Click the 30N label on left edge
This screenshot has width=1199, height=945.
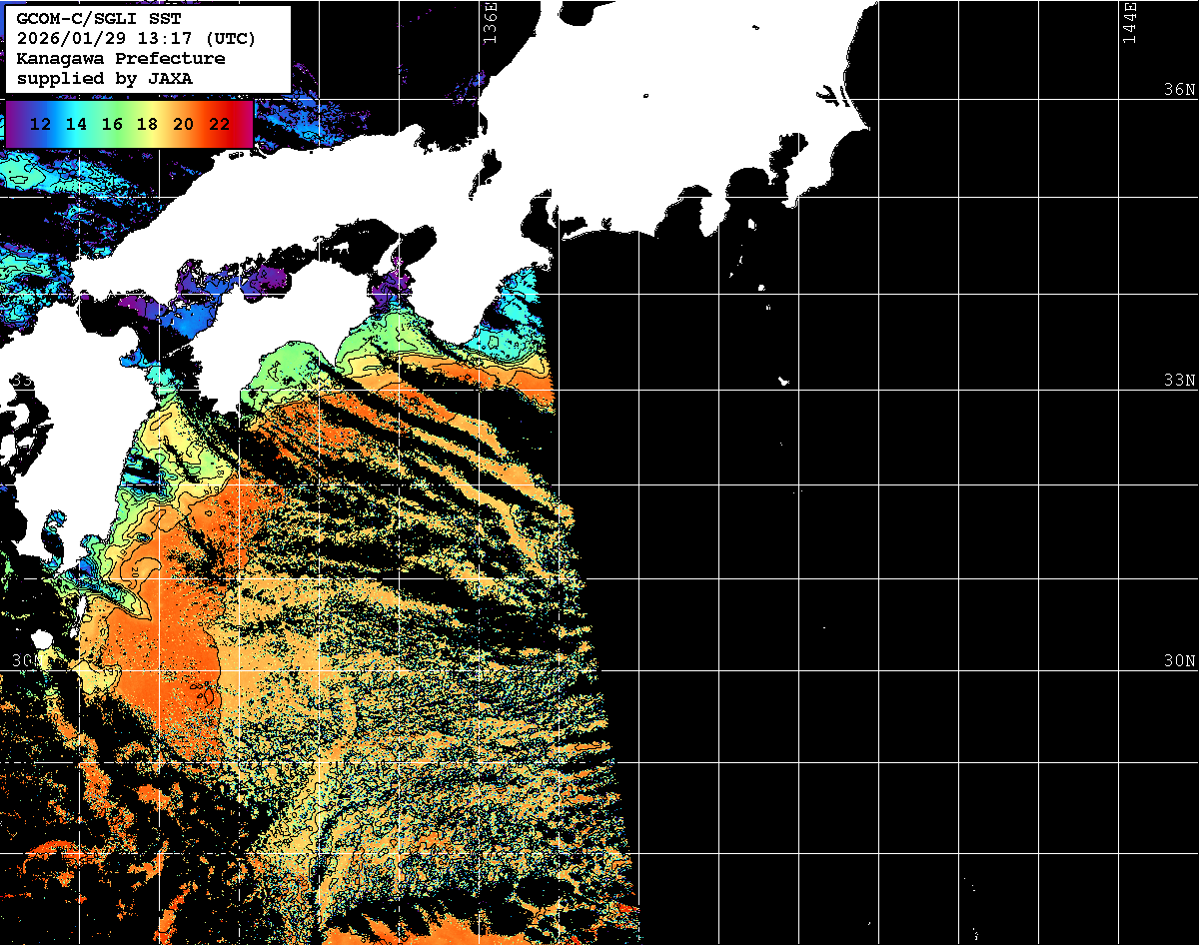point(24,661)
